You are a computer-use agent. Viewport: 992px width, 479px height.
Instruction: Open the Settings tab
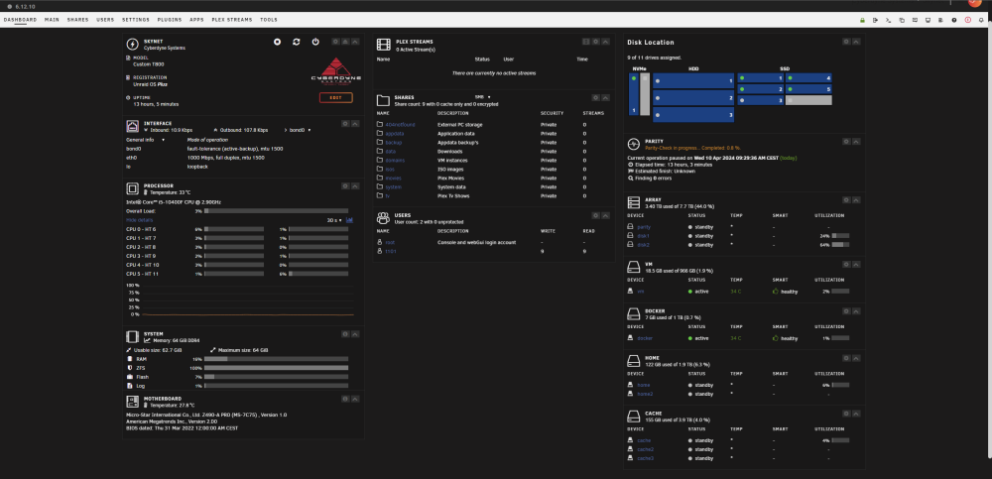click(136, 20)
